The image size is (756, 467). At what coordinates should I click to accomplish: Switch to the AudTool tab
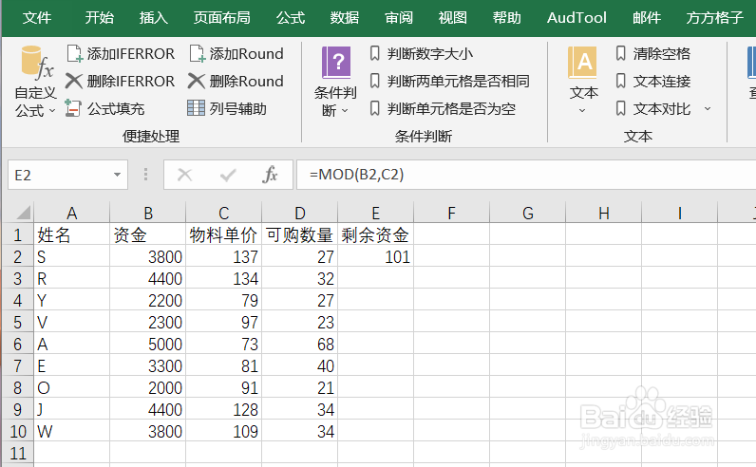click(x=576, y=18)
